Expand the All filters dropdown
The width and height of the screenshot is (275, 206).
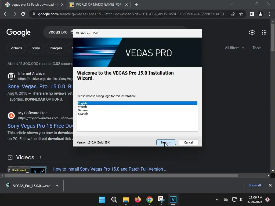(x=234, y=48)
